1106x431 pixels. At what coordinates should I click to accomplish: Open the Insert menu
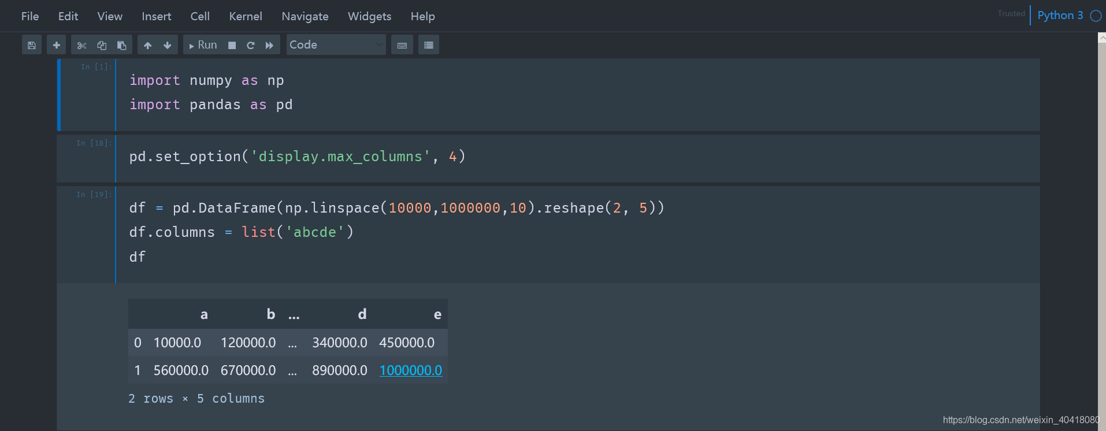157,16
